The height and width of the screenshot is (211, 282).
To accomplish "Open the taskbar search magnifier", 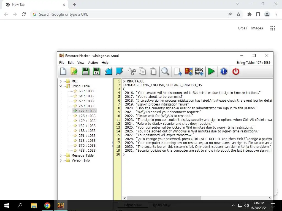I will (x=20, y=206).
